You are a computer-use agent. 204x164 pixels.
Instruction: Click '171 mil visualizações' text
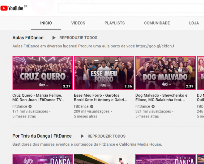30,111
